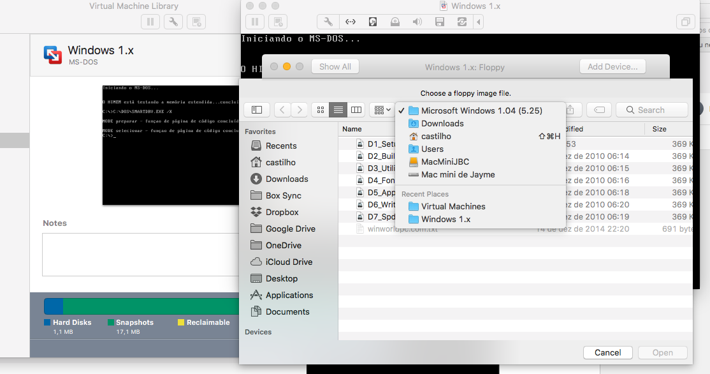The image size is (710, 374).
Task: Switch file browser to icon view
Action: tap(320, 110)
